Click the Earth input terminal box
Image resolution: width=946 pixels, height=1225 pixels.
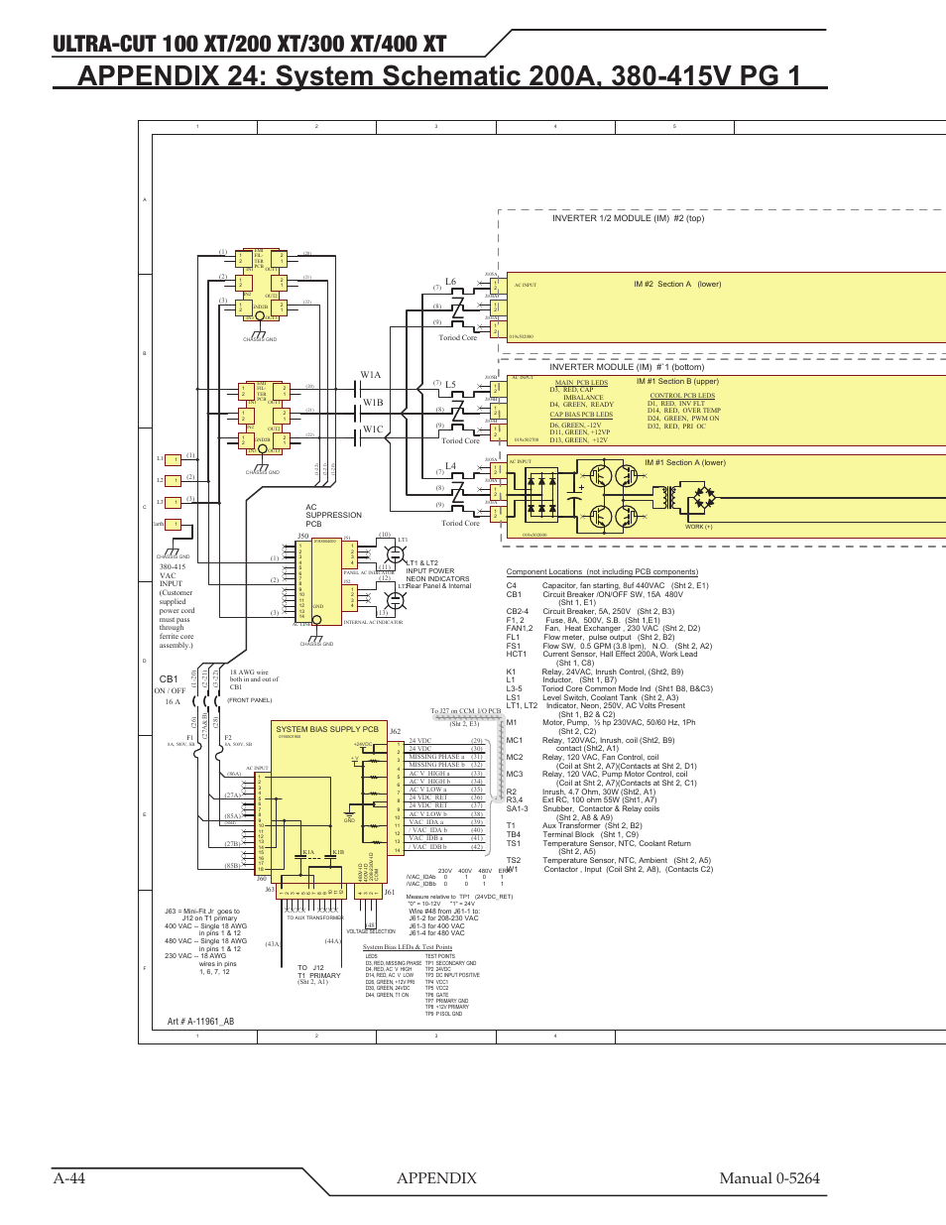[174, 525]
